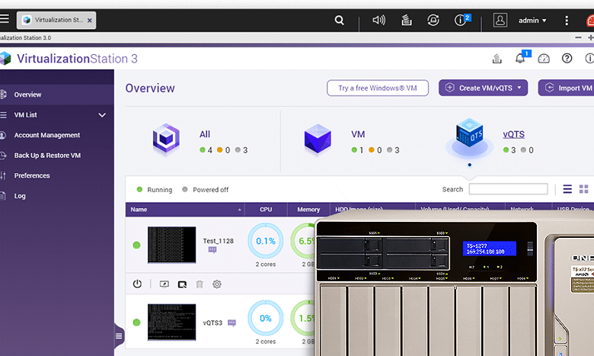Image resolution: width=594 pixels, height=356 pixels.
Task: Click the VM category label
Action: coord(358,134)
